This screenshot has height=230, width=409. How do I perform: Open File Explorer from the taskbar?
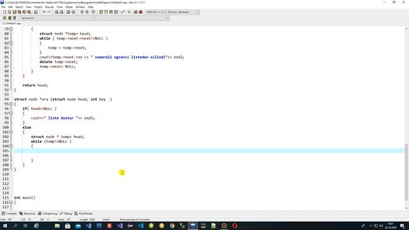(x=57, y=226)
